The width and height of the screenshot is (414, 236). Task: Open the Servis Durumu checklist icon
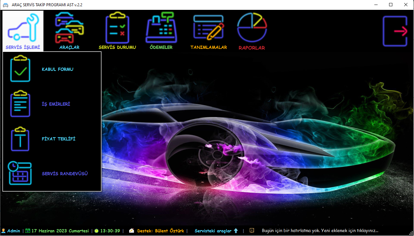[x=117, y=28]
